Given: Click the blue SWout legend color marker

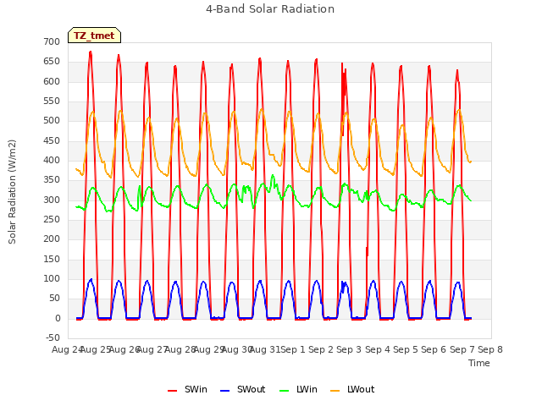Looking at the screenshot, I should (x=224, y=391).
